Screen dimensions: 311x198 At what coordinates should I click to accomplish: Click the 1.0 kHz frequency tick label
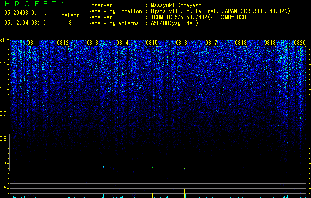point(4,89)
